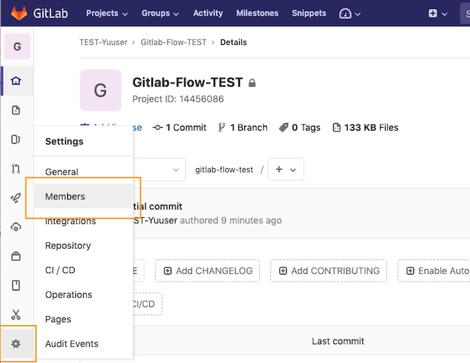
Task: Go to TEST-Yuuser breadcrumb
Action: pos(104,42)
